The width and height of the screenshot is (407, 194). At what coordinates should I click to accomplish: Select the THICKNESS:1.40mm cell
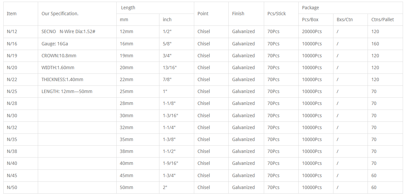click(x=77, y=79)
